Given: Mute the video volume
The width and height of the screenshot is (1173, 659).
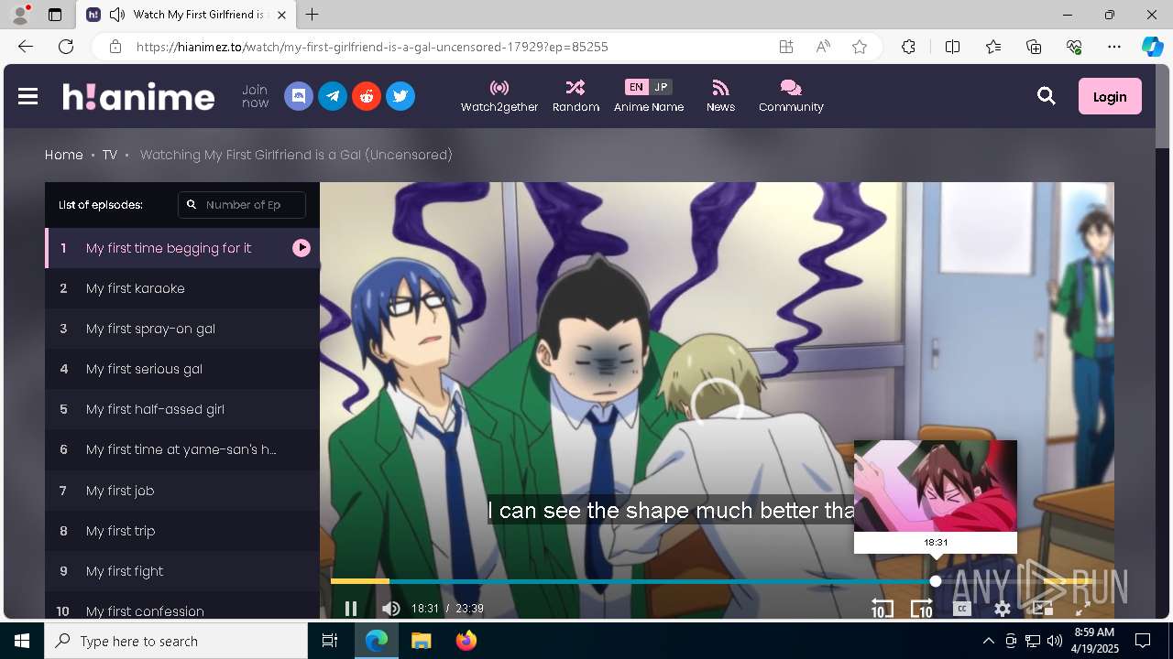Looking at the screenshot, I should click(x=391, y=609).
